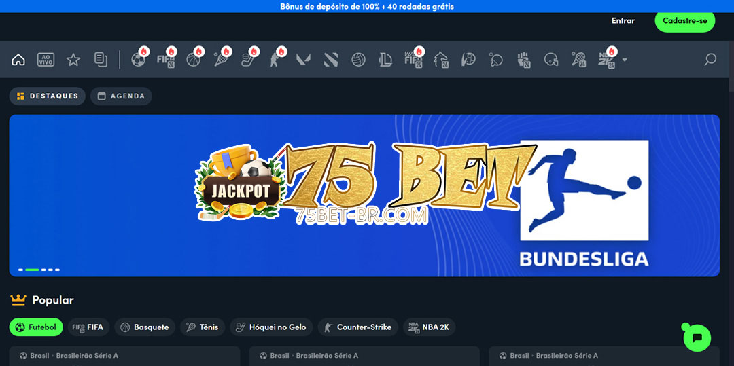734x366 pixels.
Task: Click the crown icon beside Popular
Action: (x=18, y=300)
